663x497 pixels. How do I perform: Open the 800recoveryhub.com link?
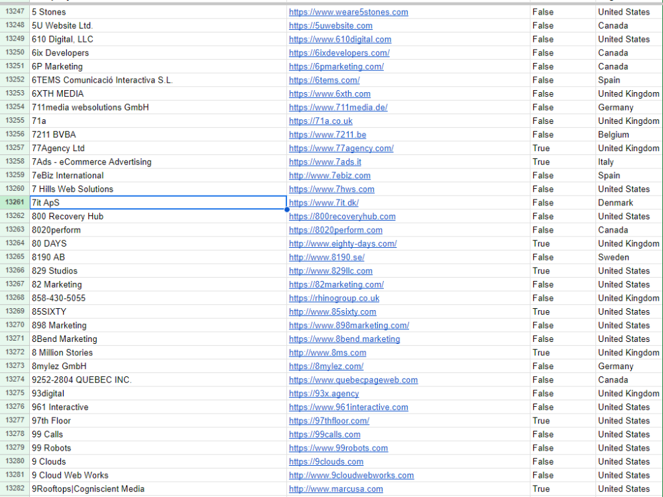pyautogui.click(x=342, y=217)
